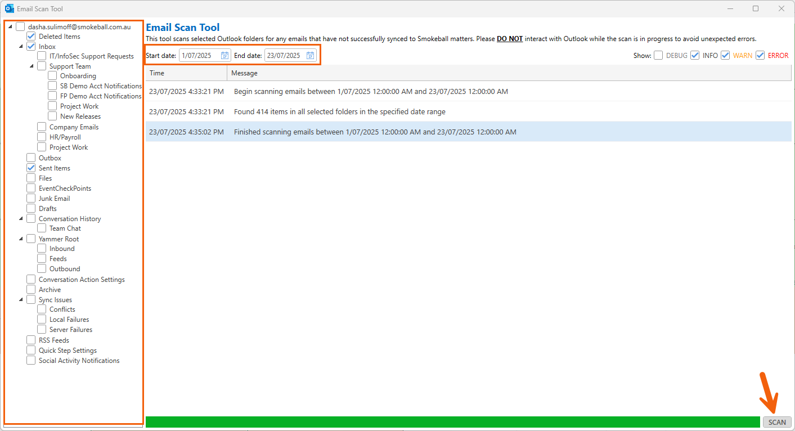Select the New Releases folder label
This screenshot has width=795, height=431.
pyautogui.click(x=80, y=116)
